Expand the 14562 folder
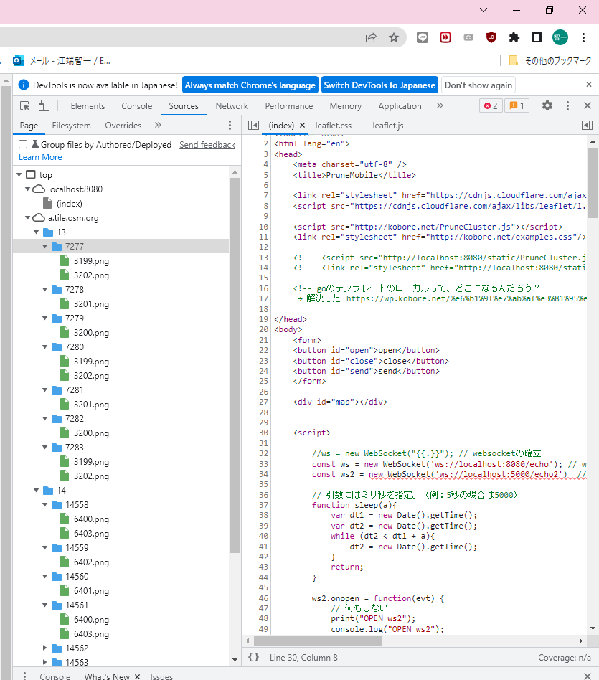 pyautogui.click(x=45, y=648)
